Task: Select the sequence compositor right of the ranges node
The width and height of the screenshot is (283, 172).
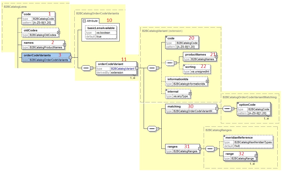Action: (x=210, y=149)
